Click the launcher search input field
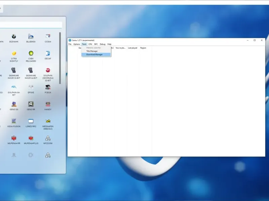This screenshot has width=269, height=201. (31, 25)
